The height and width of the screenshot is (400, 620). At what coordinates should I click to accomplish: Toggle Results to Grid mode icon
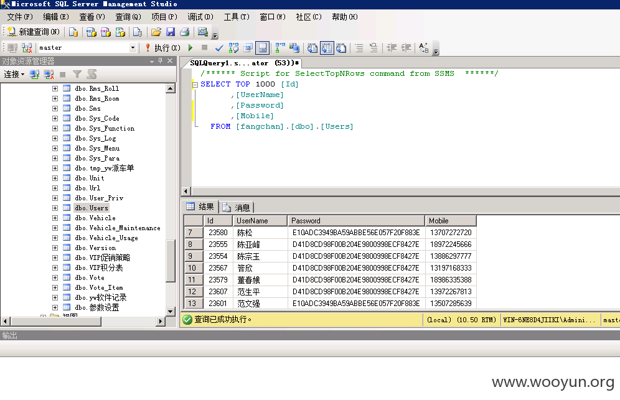[327, 48]
